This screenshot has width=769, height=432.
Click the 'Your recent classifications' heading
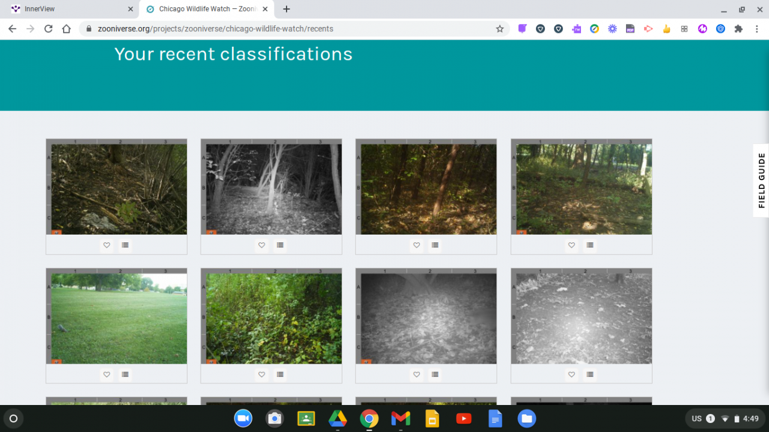pos(233,54)
